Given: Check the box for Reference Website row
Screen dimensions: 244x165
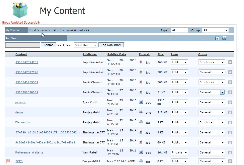Looking at the screenshot, I should tap(230, 152).
